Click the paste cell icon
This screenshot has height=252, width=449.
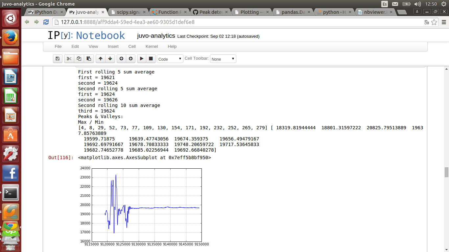tap(89, 59)
